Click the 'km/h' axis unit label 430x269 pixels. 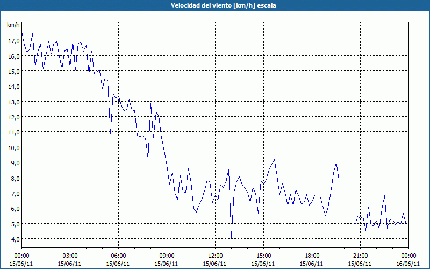pos(13,25)
